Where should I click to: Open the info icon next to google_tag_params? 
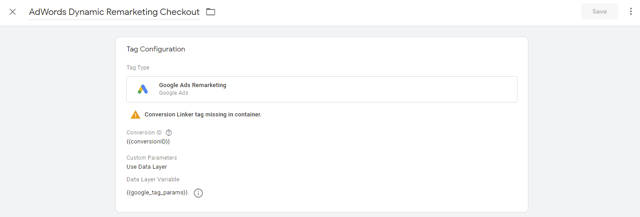tap(198, 193)
